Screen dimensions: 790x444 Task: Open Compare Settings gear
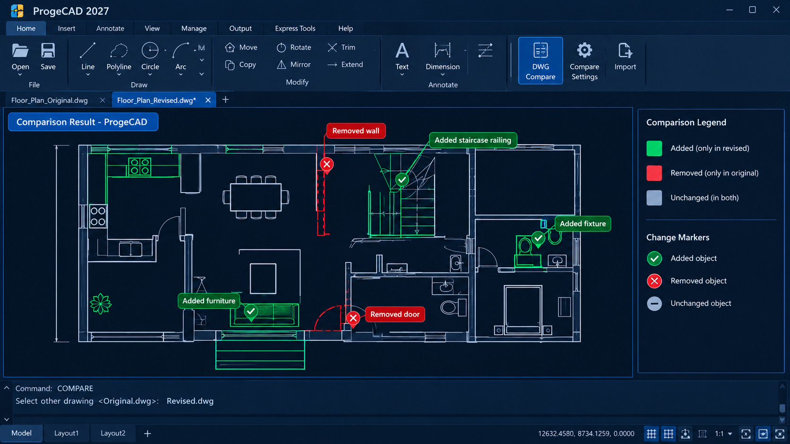pos(584,61)
